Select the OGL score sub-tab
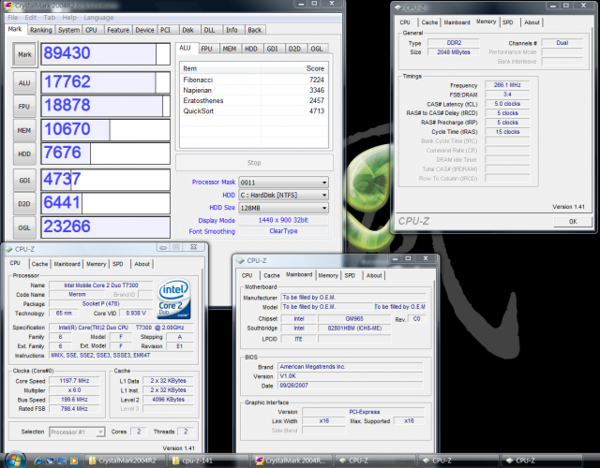600x468 pixels. [x=317, y=49]
